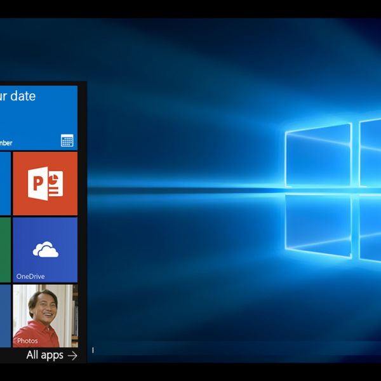Open the Photos live tile

click(45, 316)
